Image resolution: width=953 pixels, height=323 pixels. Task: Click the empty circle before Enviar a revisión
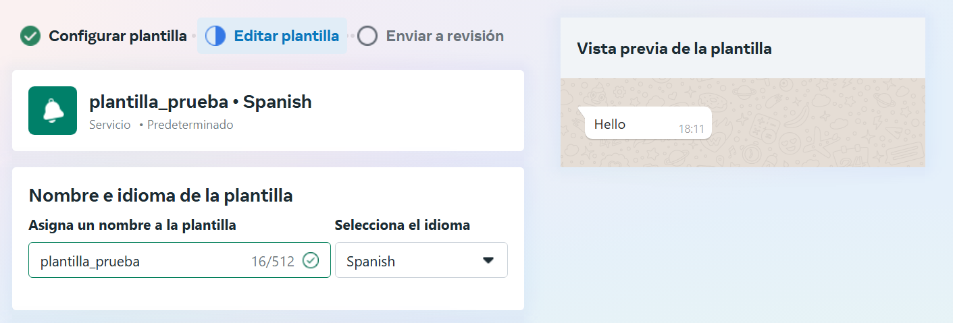coord(367,36)
